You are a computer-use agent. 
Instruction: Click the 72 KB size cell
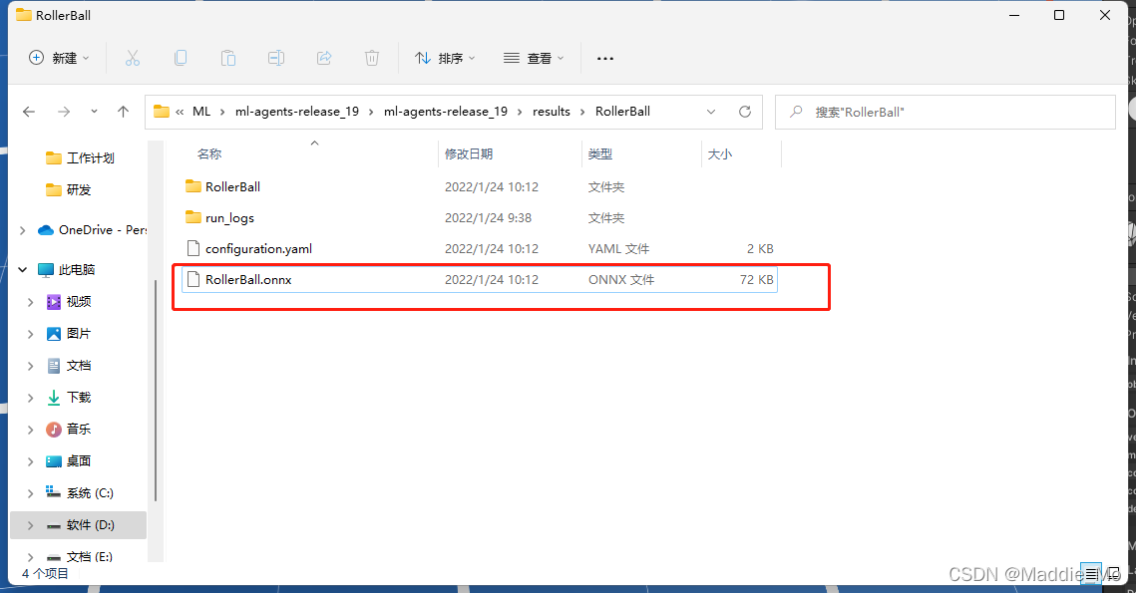756,279
